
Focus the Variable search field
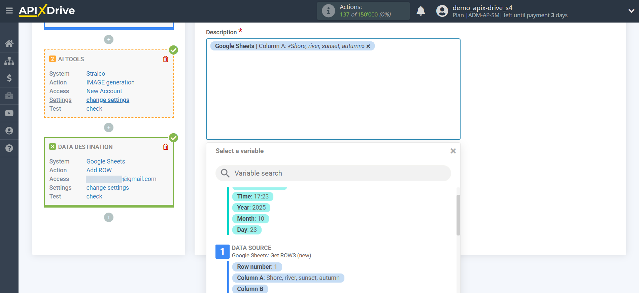coord(333,173)
